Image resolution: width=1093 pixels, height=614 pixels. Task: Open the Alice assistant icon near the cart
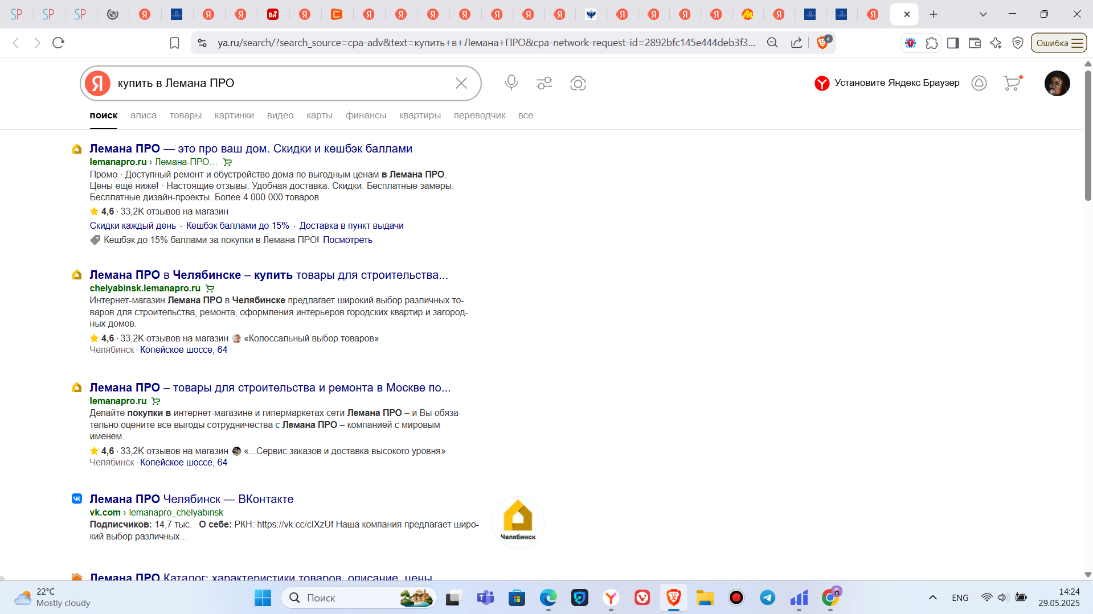[x=979, y=83]
